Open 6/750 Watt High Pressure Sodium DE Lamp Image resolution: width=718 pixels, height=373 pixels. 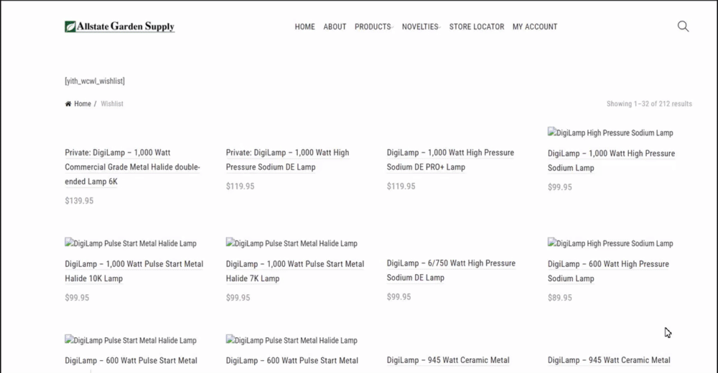coord(451,270)
